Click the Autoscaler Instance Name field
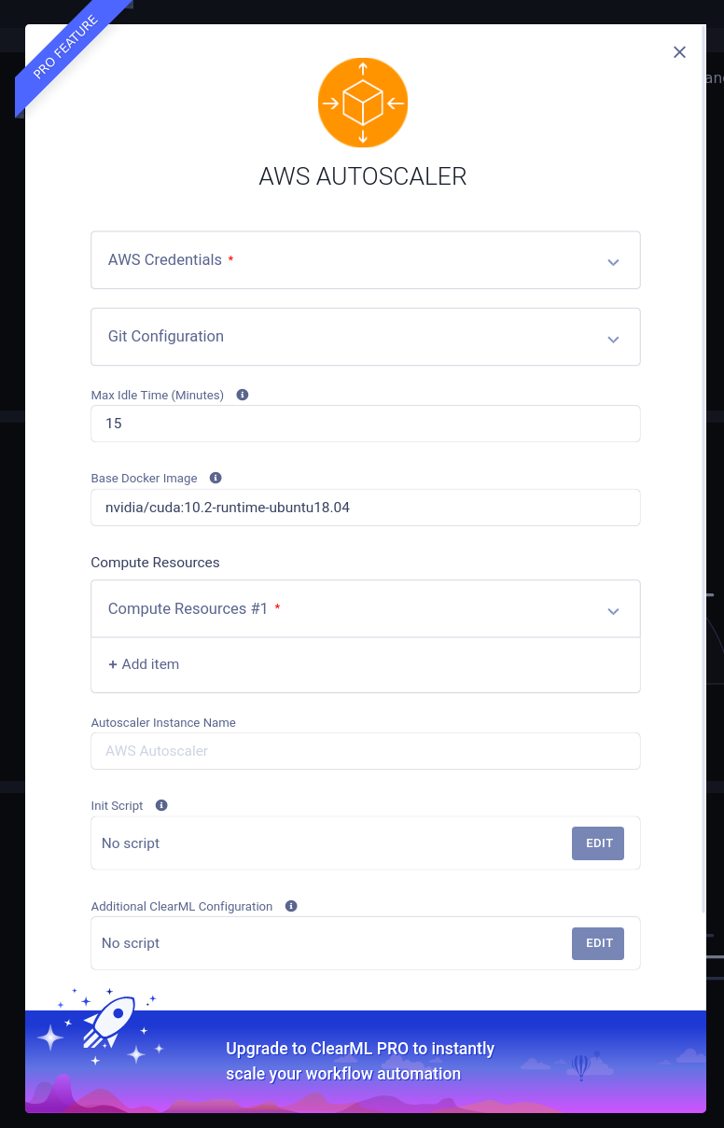This screenshot has width=724, height=1128. (x=366, y=751)
